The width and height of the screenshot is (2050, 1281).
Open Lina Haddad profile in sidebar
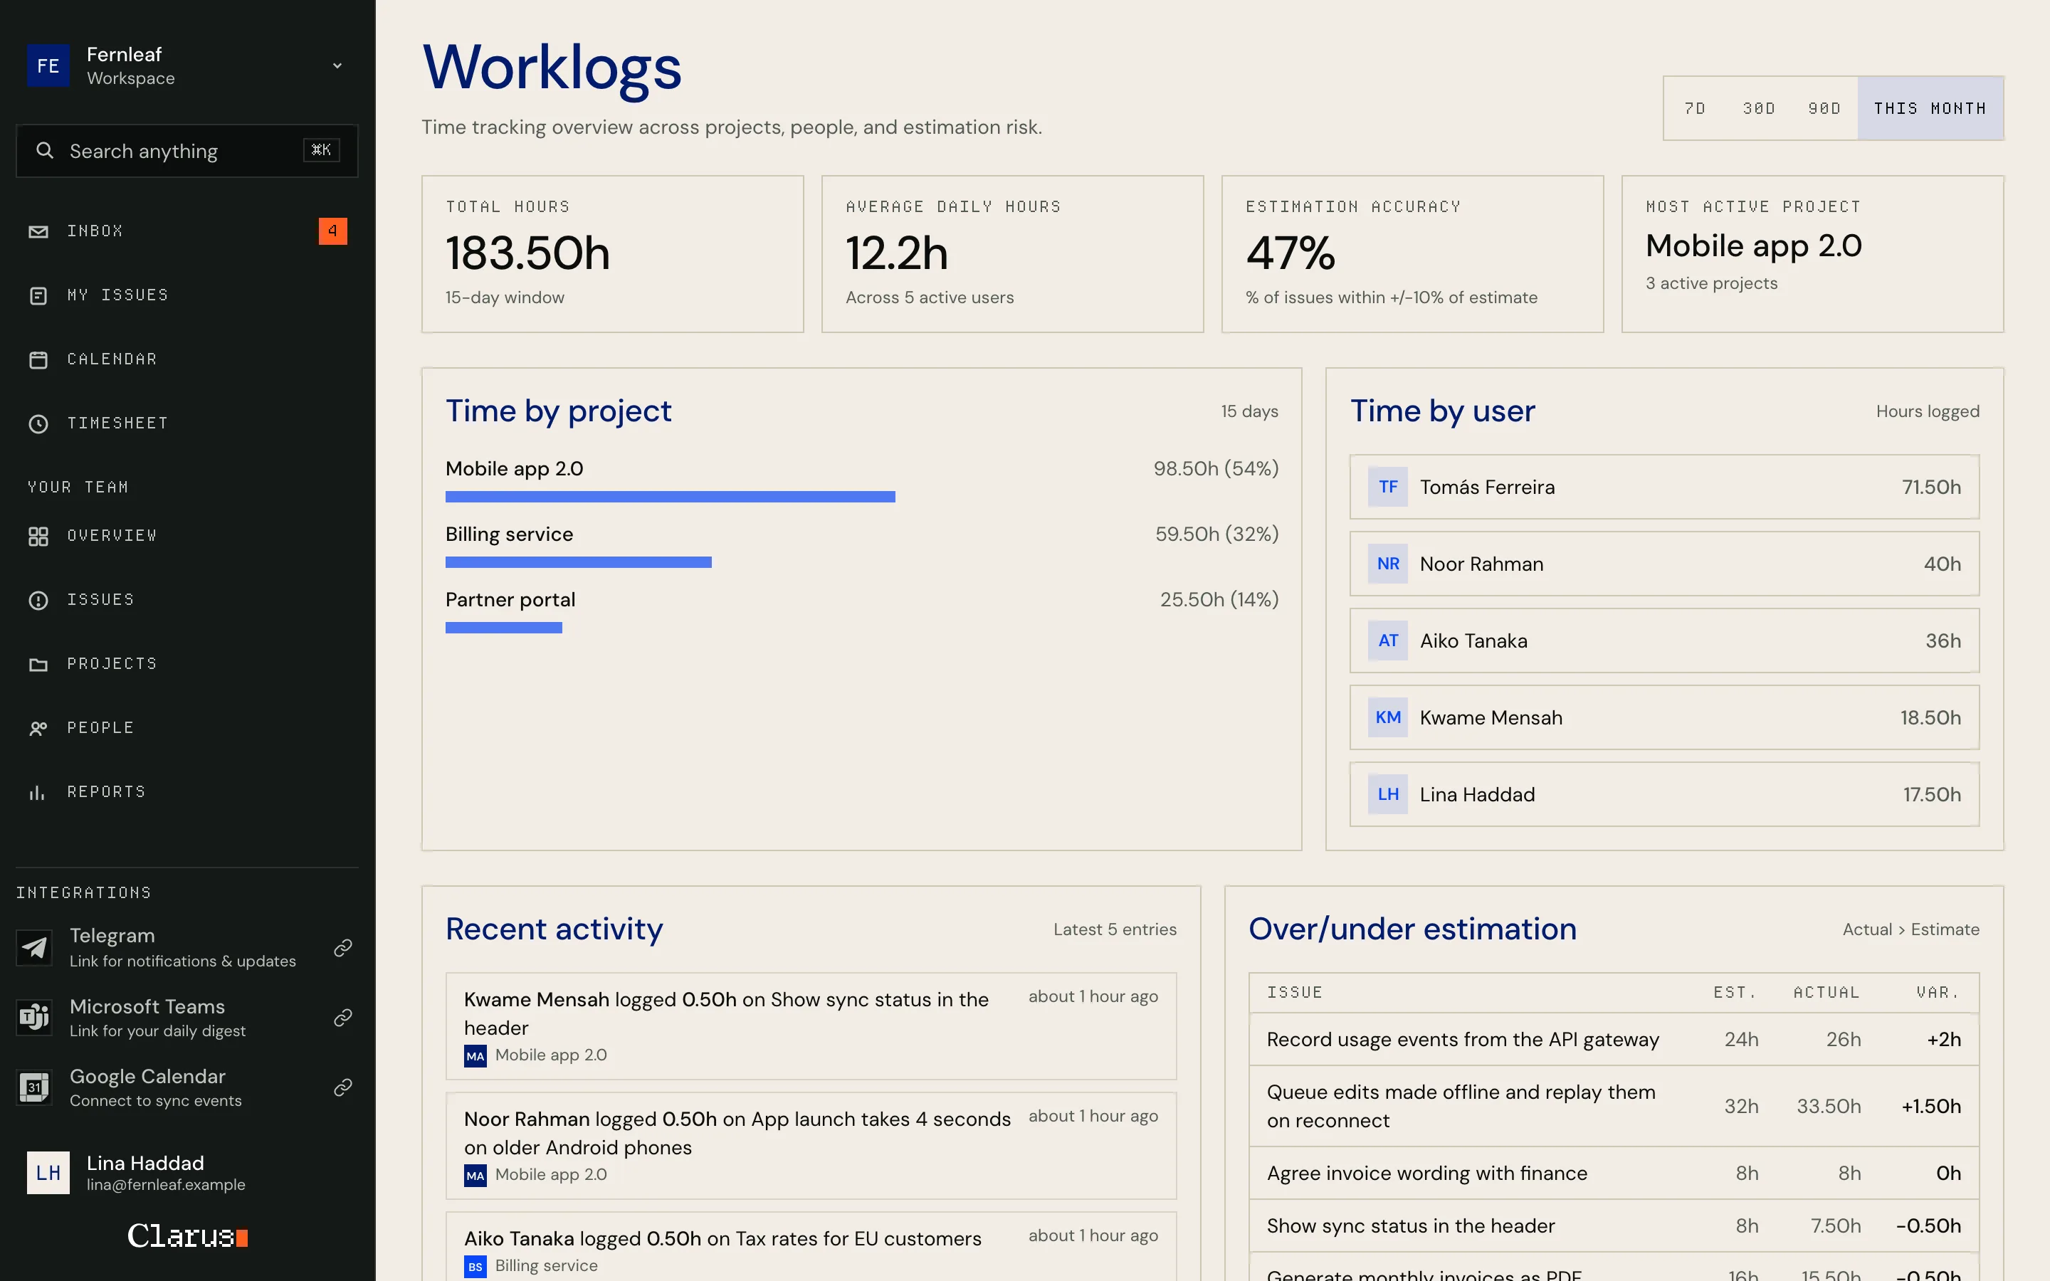coord(187,1173)
